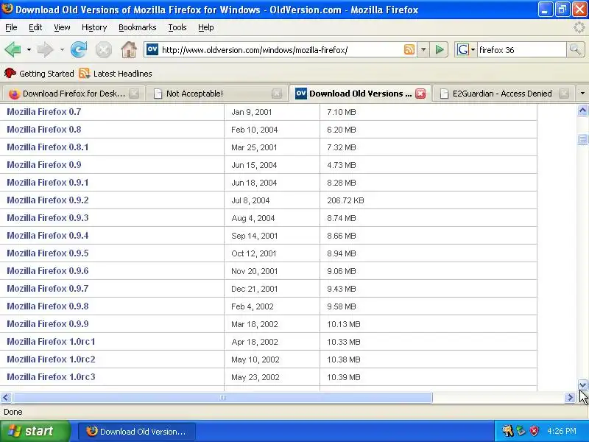
Task: Open the File menu
Action: point(11,27)
